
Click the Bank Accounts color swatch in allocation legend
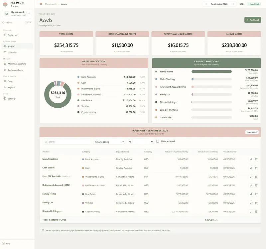[x=78, y=77]
